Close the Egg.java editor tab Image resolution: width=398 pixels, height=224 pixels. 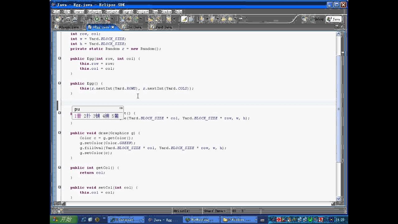coord(113,27)
